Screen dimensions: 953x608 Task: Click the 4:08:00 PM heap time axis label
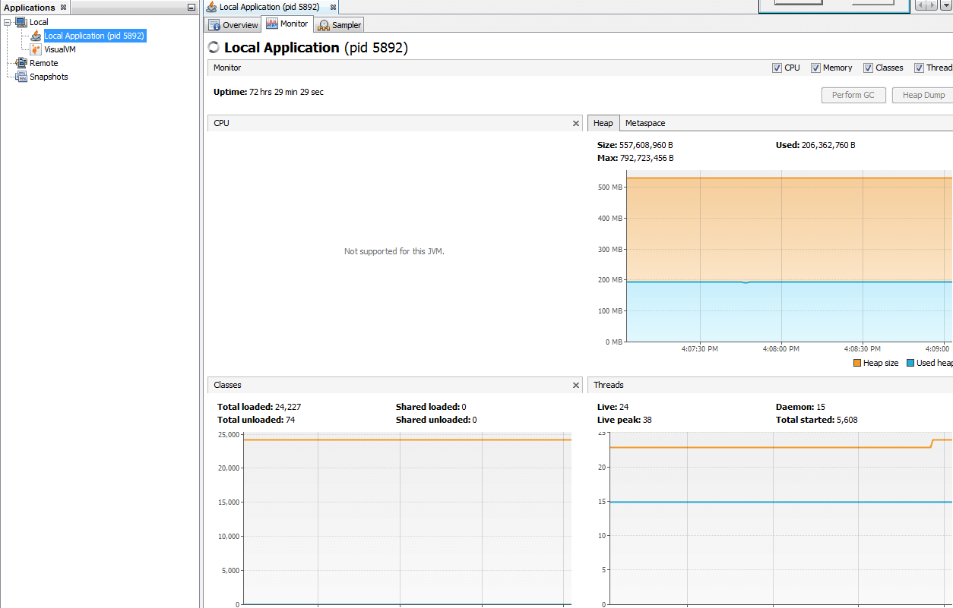781,349
